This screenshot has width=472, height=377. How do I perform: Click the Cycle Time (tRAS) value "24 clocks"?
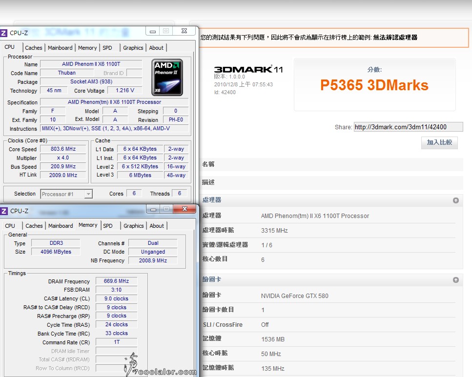coord(117,324)
